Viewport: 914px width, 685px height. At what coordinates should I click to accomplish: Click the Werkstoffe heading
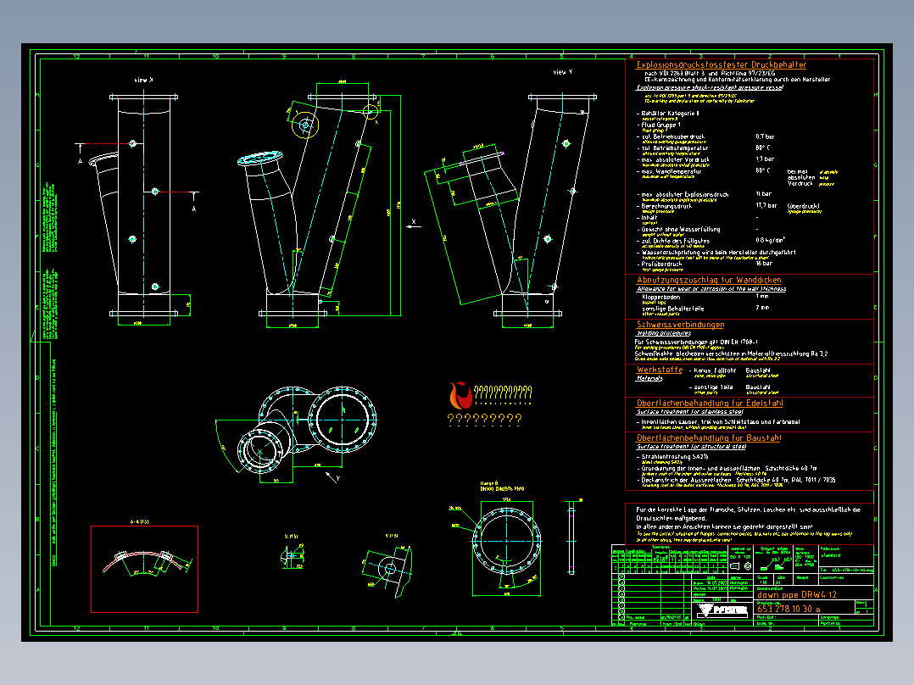(660, 370)
